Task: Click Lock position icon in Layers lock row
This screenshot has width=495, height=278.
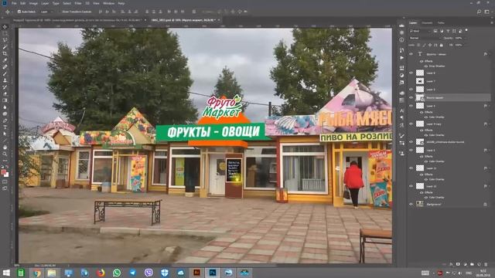Action: point(430,45)
